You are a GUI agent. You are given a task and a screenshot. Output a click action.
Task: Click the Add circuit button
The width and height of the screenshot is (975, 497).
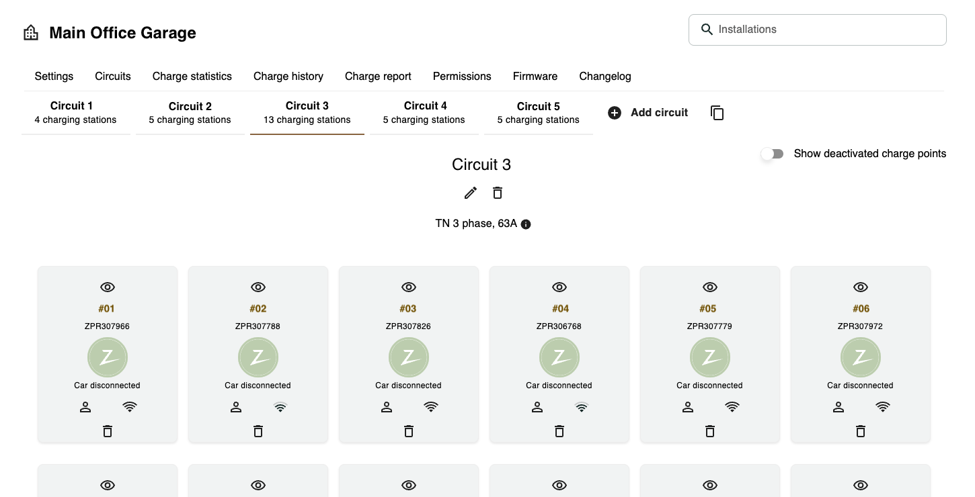(x=648, y=113)
